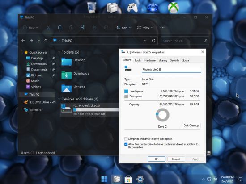Select Videos in Quick access sidebar
The width and height of the screenshot is (246, 184).
click(x=36, y=87)
